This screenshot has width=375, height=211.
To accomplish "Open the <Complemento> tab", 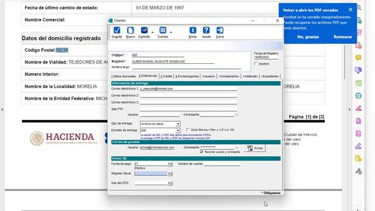I will pos(229,76).
